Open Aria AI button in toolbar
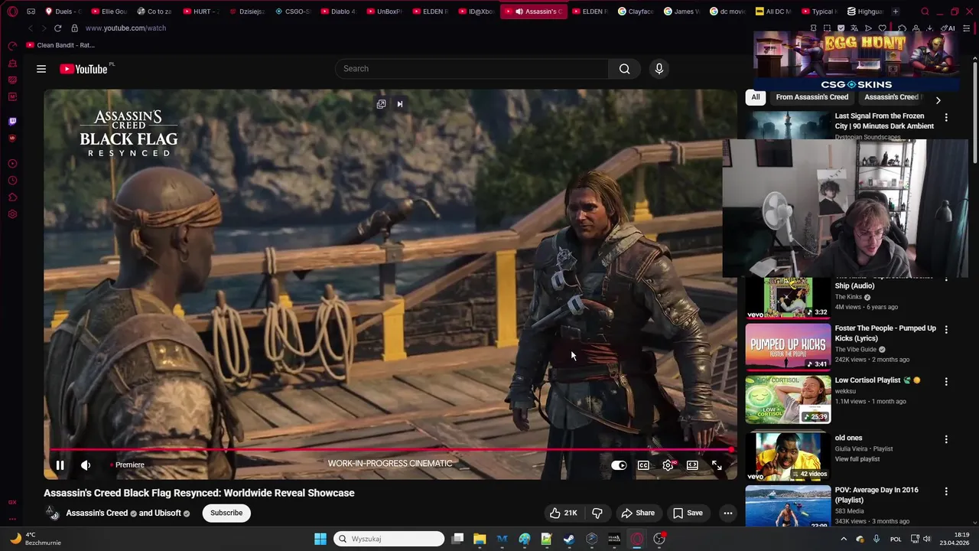 (949, 28)
